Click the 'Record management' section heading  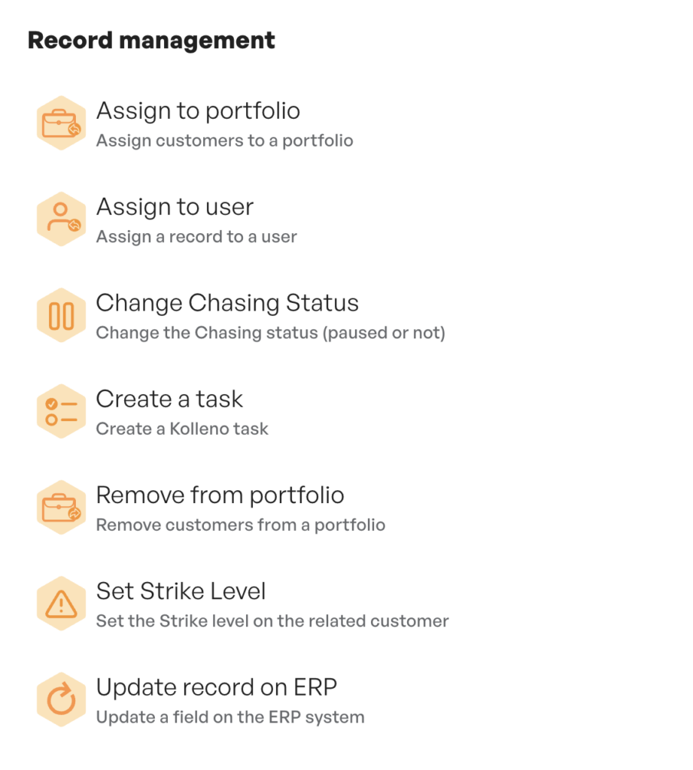click(x=151, y=40)
